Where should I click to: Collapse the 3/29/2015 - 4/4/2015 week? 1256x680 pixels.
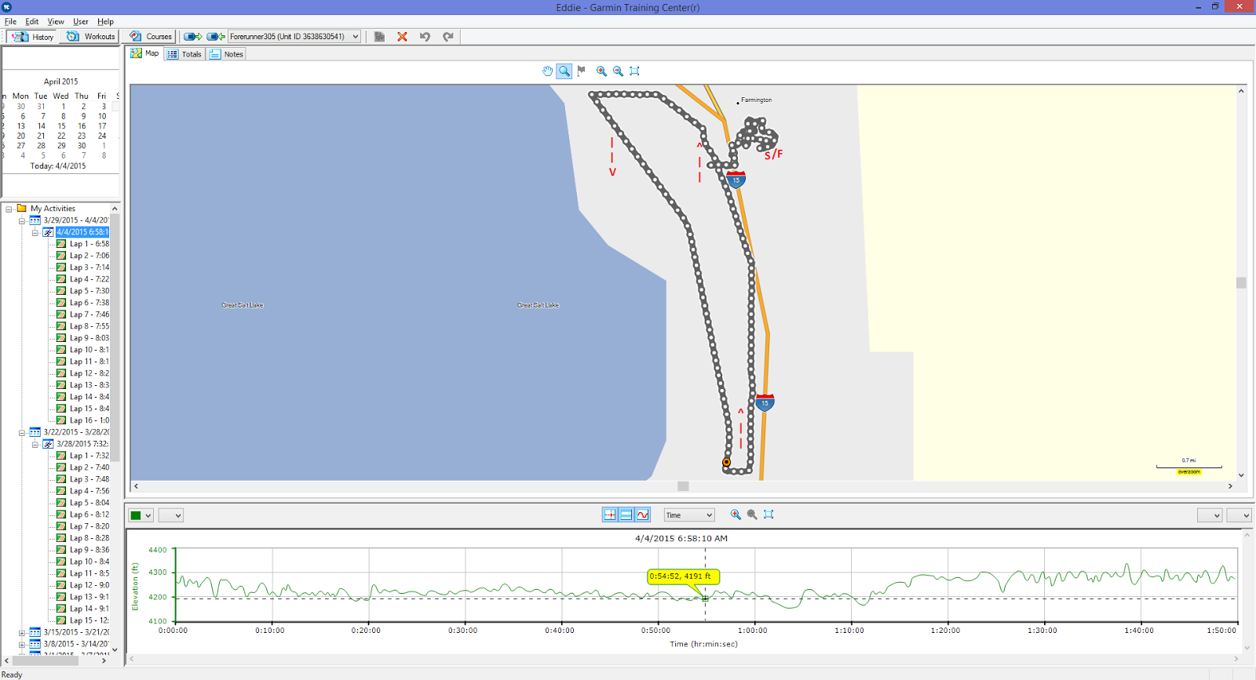(22, 220)
